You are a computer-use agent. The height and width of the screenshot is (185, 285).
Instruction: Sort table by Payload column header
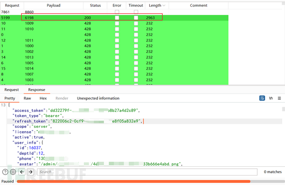click(53, 5)
